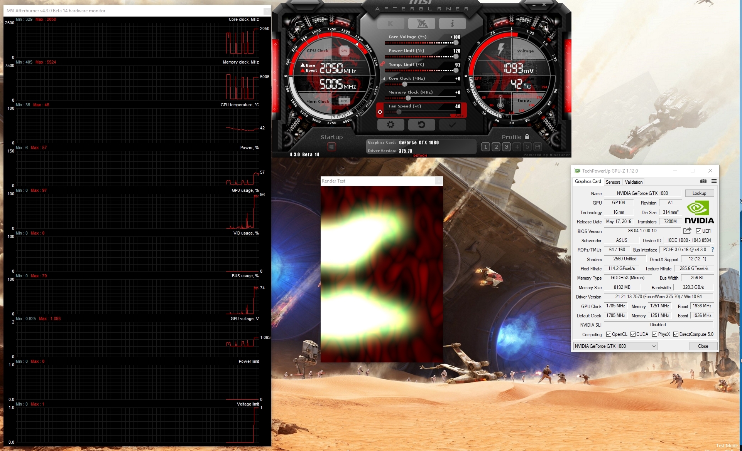Click the Bus Interface question mark icon
Image resolution: width=742 pixels, height=451 pixels.
click(x=713, y=250)
